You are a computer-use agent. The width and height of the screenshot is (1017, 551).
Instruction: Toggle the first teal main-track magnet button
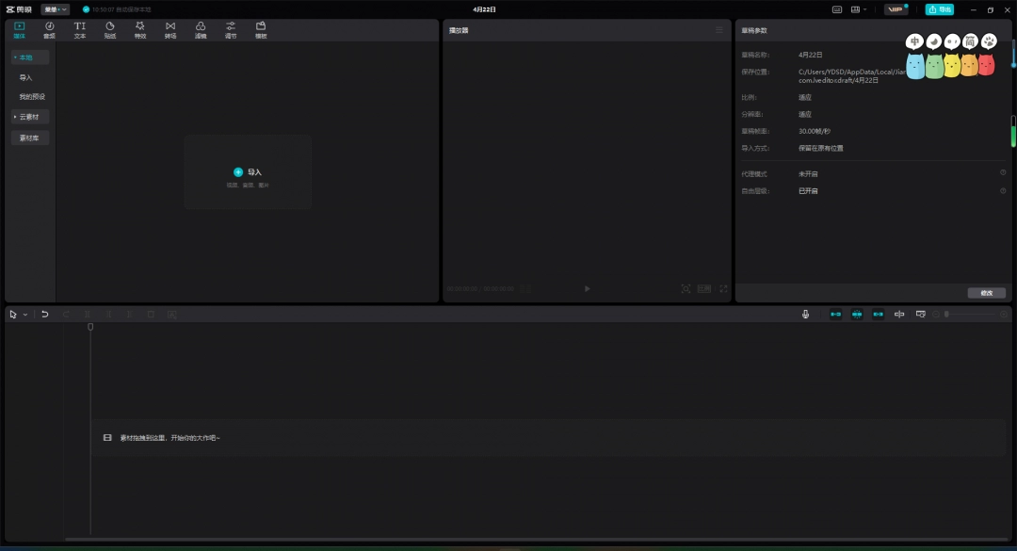pos(835,315)
